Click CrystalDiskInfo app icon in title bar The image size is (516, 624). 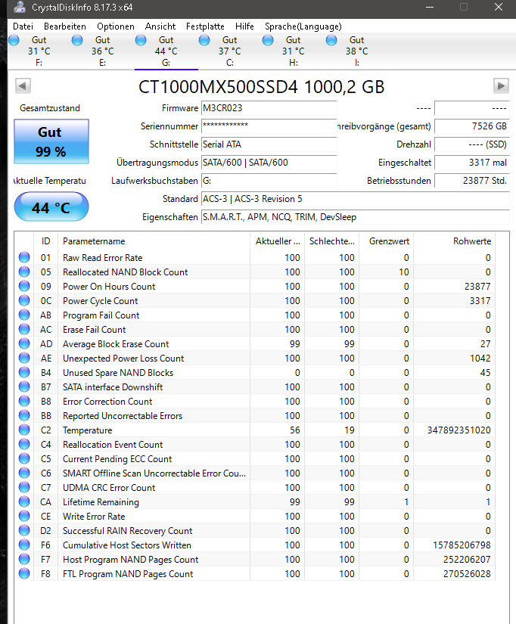pos(19,7)
